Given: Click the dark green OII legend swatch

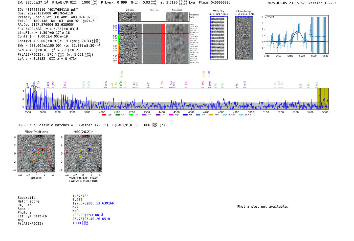Looking at the screenshot, I should coord(118,115).
